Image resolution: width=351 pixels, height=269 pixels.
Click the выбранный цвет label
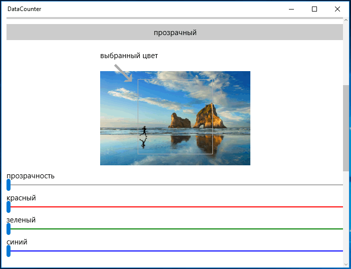(129, 56)
